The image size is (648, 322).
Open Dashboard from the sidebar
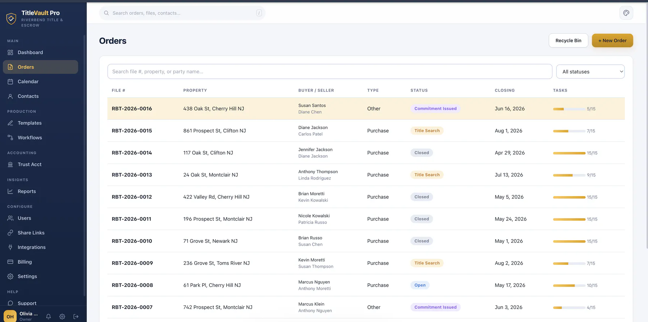(40, 52)
